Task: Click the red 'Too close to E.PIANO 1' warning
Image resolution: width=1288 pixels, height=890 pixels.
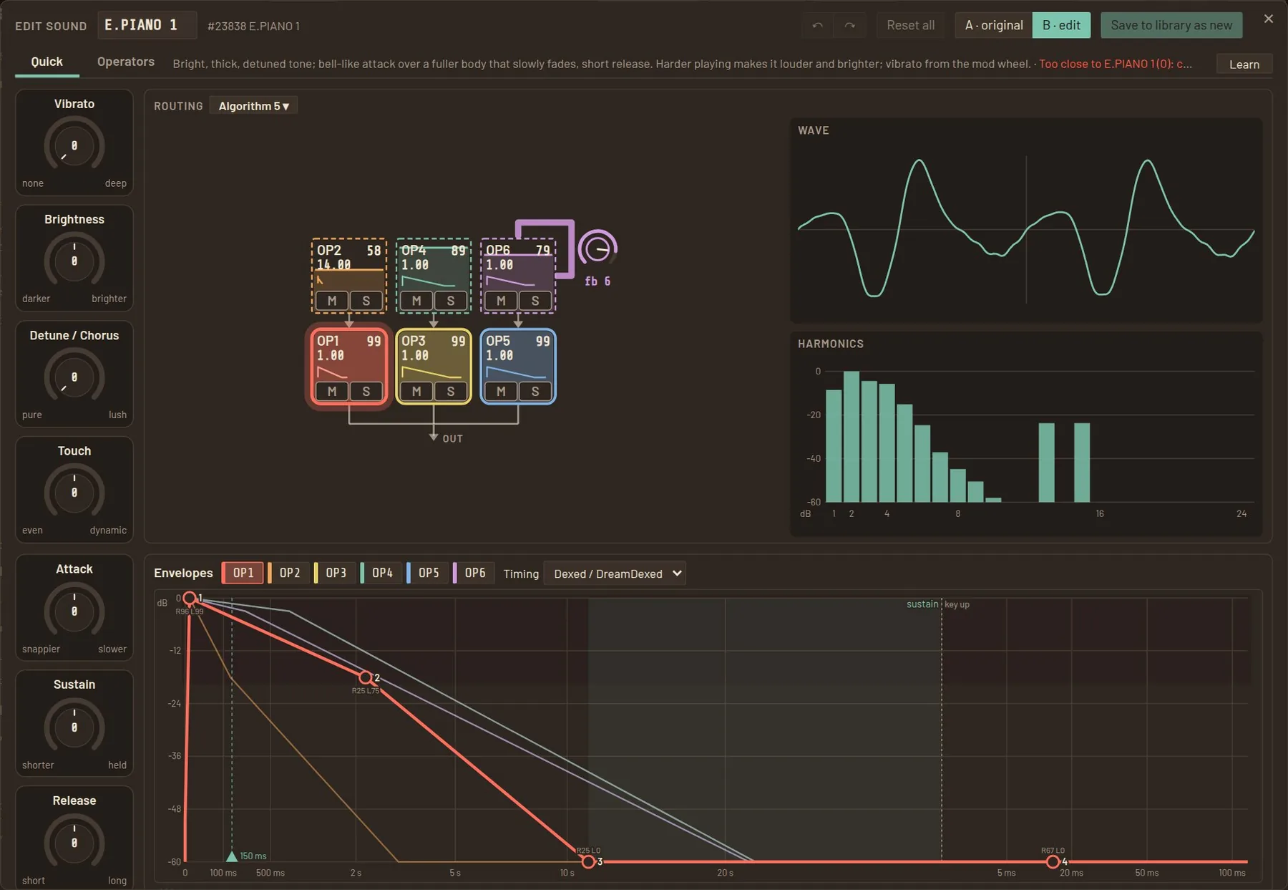Action: pos(1115,64)
